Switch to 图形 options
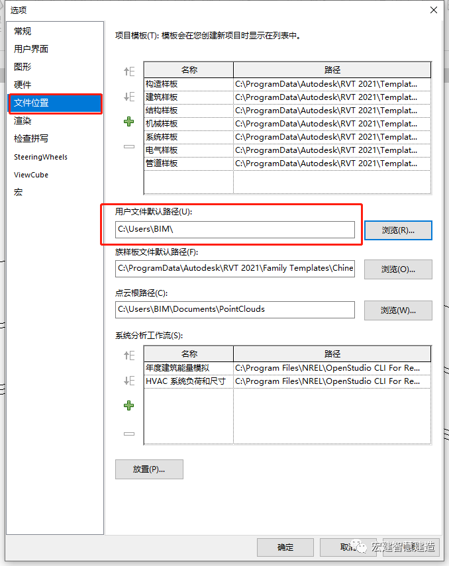The image size is (449, 566). (23, 67)
